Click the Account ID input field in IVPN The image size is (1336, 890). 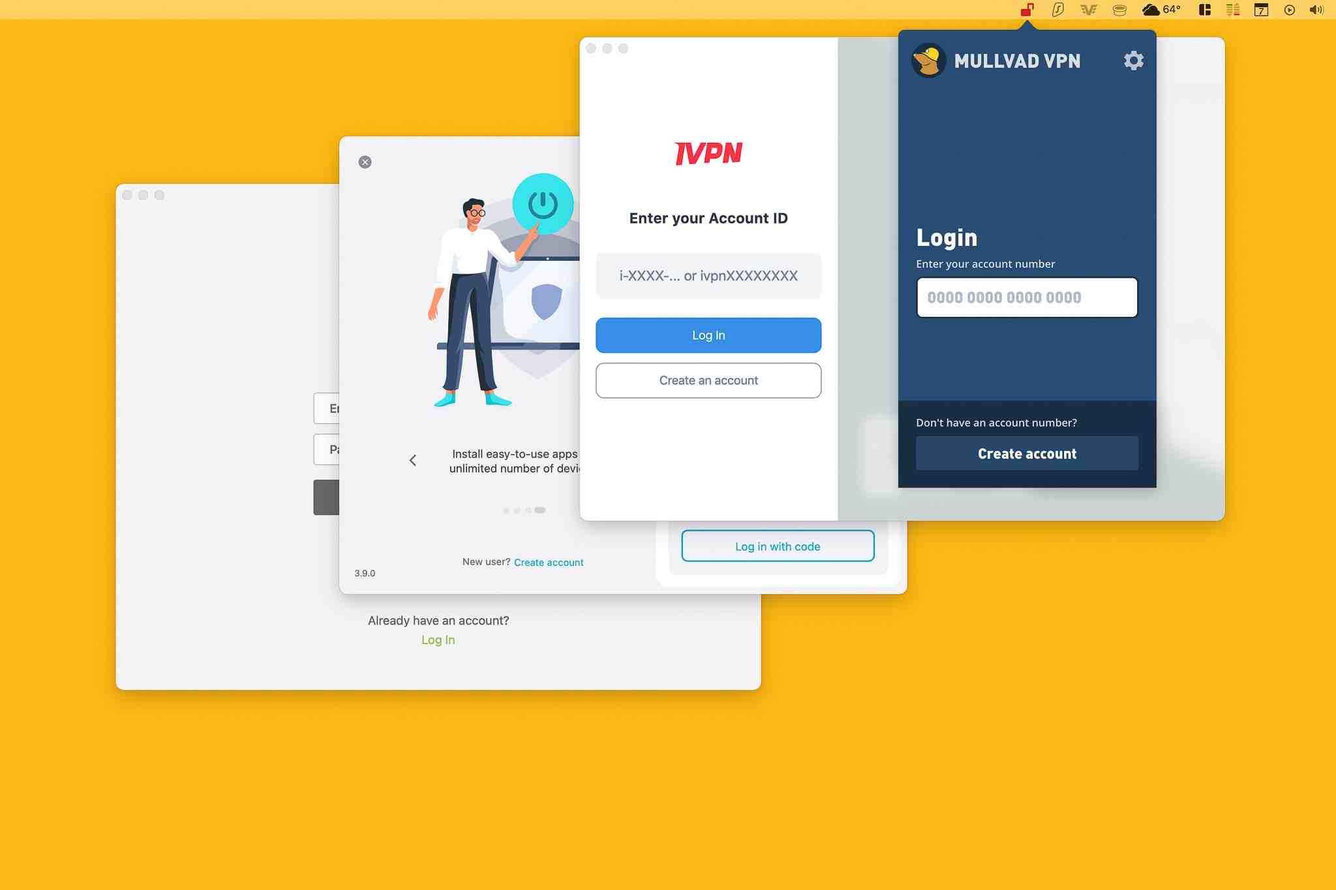(708, 275)
